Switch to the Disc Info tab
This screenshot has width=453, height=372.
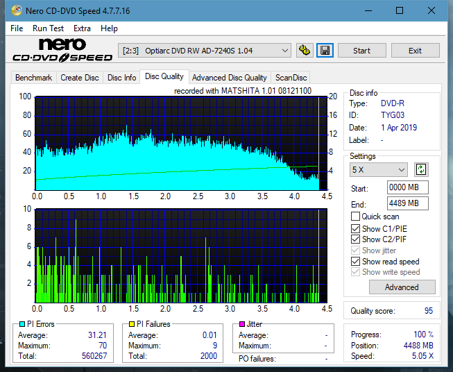click(x=121, y=78)
